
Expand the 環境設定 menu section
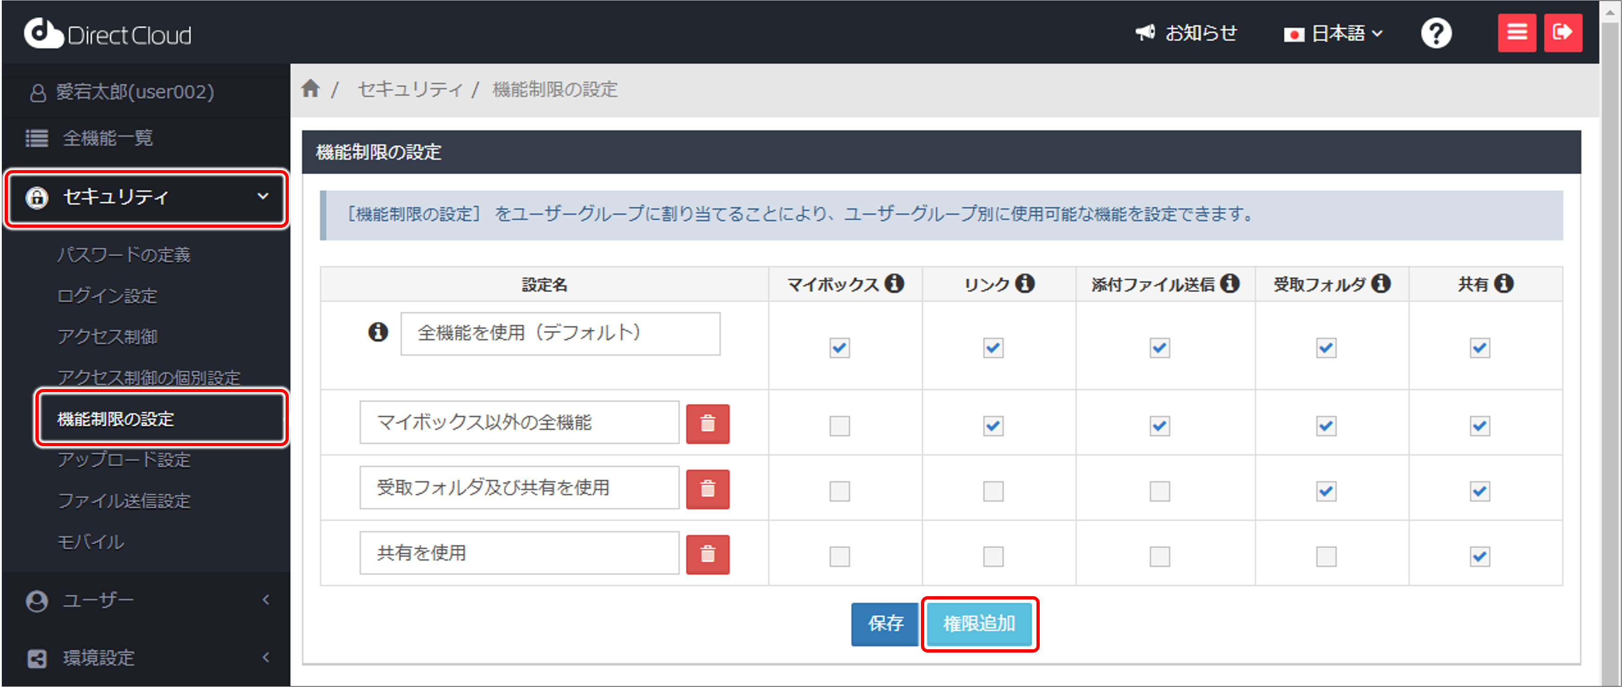266,657
